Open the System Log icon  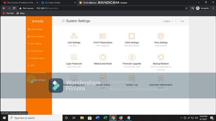(132, 78)
